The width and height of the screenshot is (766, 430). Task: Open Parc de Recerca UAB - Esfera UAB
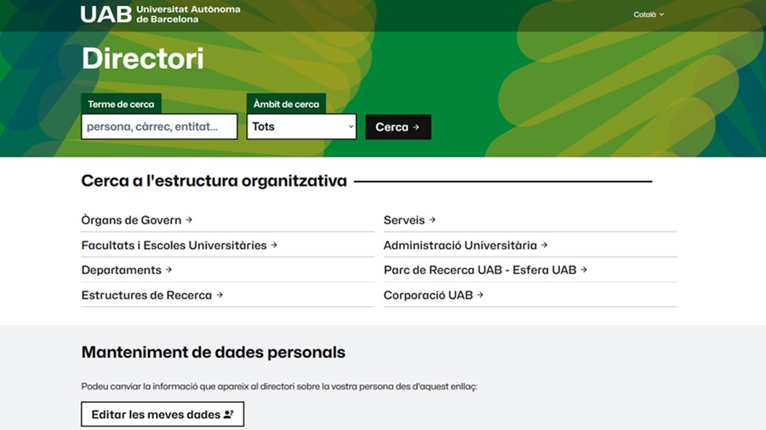(x=485, y=270)
